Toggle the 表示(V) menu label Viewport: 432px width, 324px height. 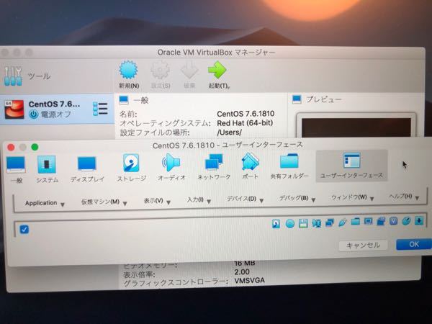click(153, 201)
